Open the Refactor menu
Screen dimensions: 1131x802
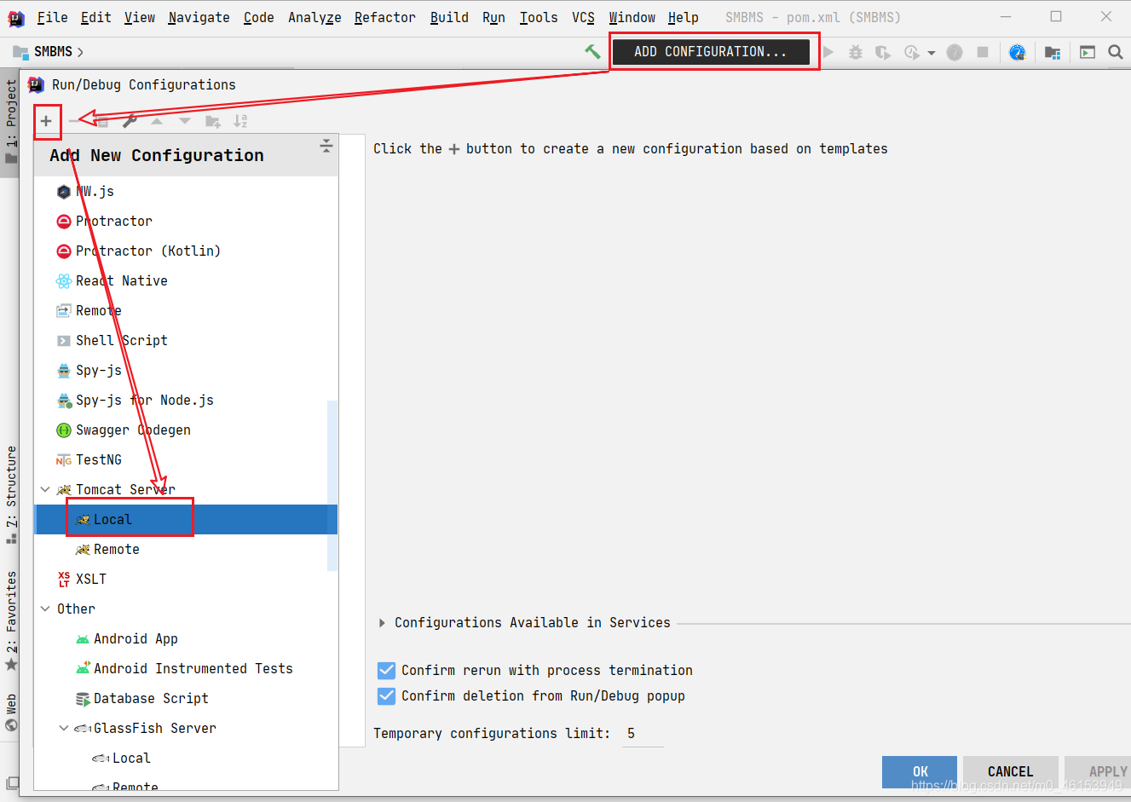pos(384,17)
